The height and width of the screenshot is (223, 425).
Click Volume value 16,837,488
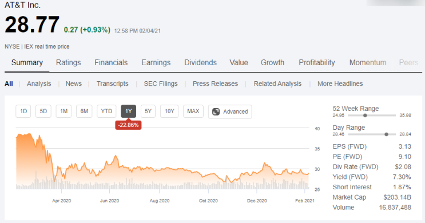[x=395, y=208]
